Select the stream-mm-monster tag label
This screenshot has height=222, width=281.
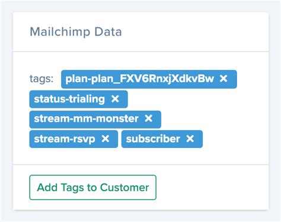tap(86, 118)
